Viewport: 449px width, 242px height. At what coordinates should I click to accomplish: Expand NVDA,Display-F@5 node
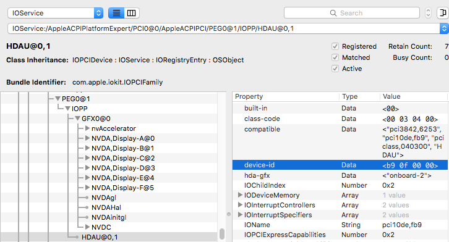88,188
